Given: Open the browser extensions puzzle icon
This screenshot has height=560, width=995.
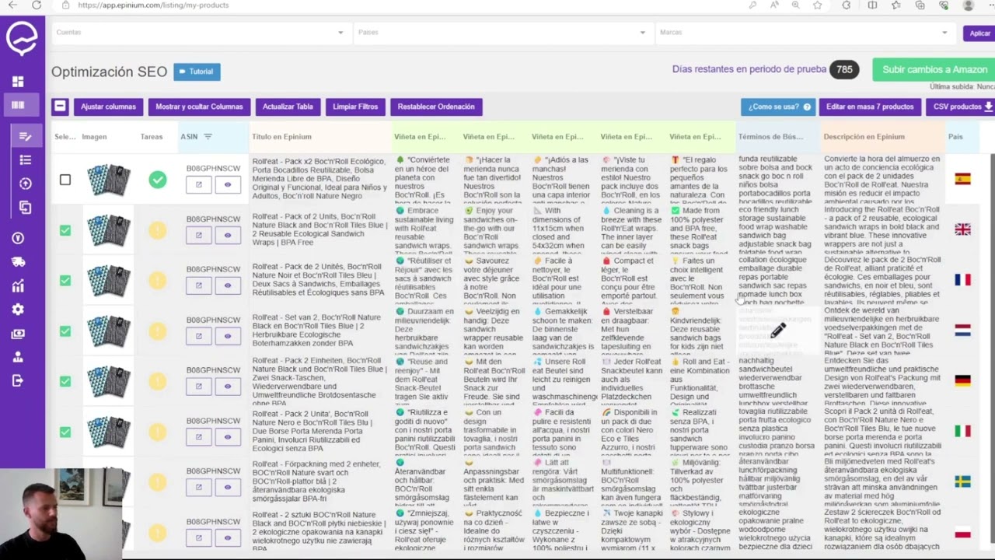Looking at the screenshot, I should (x=846, y=5).
